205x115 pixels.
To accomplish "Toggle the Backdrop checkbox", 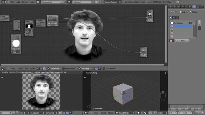I will [80, 68].
